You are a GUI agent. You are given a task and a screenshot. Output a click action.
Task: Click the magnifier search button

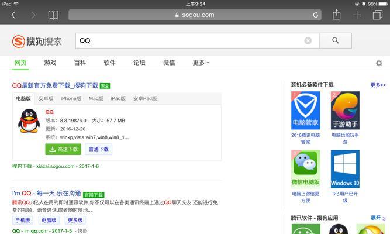[x=336, y=40]
